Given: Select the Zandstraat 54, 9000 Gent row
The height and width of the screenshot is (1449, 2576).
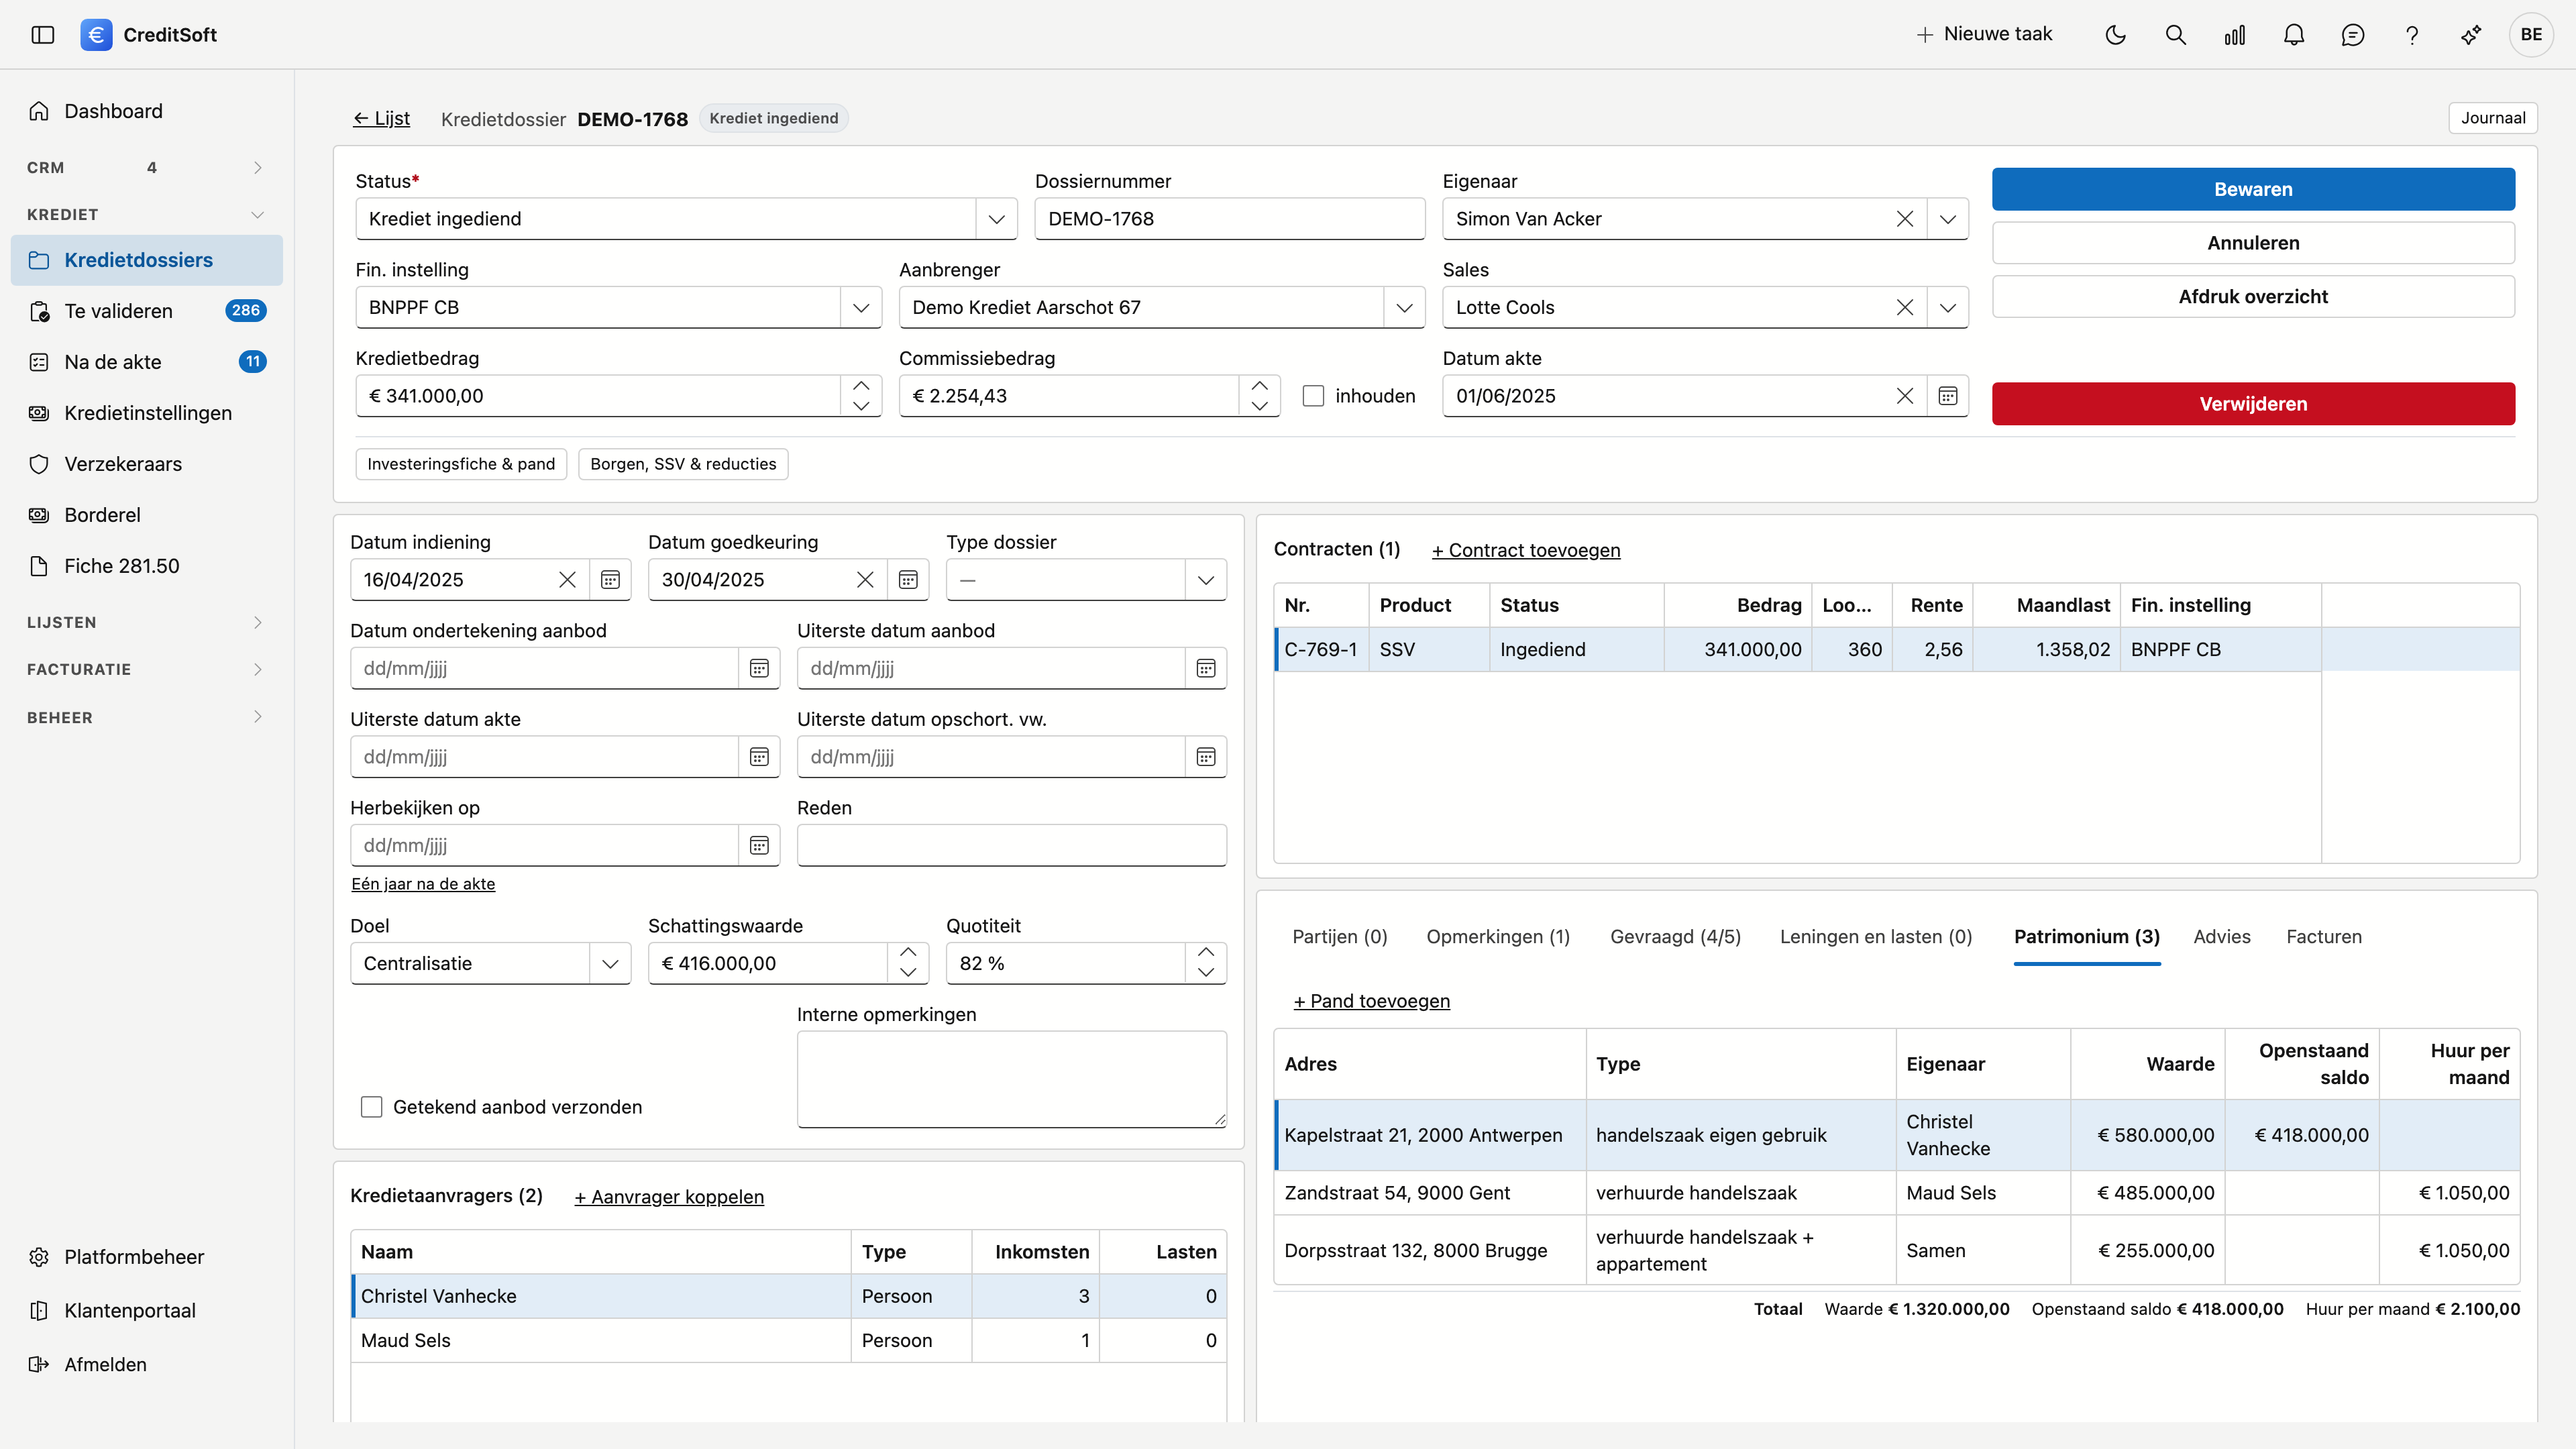Looking at the screenshot, I should tap(1897, 1193).
